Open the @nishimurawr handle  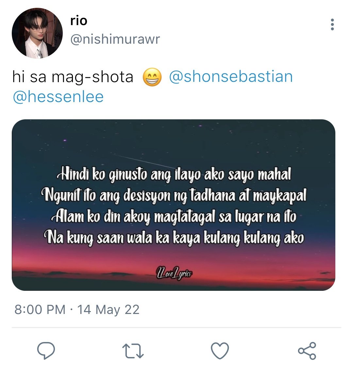[115, 39]
